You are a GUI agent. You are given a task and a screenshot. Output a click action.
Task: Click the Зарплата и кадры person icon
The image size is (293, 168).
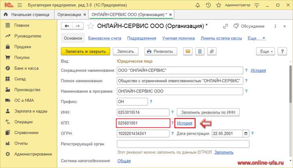(8, 111)
